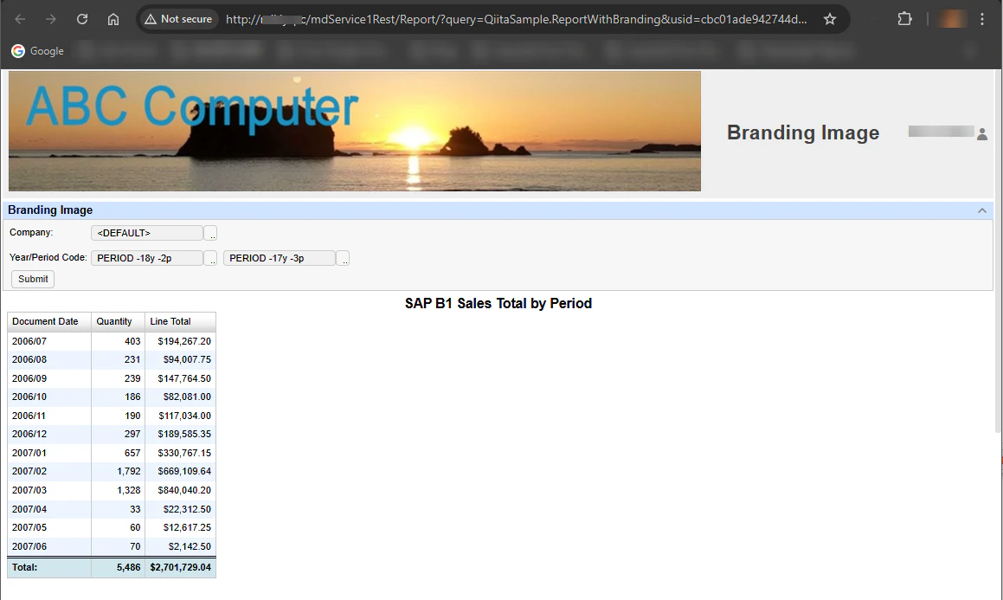1003x600 pixels.
Task: Click the quantity value 1,328
Action: pyautogui.click(x=129, y=490)
